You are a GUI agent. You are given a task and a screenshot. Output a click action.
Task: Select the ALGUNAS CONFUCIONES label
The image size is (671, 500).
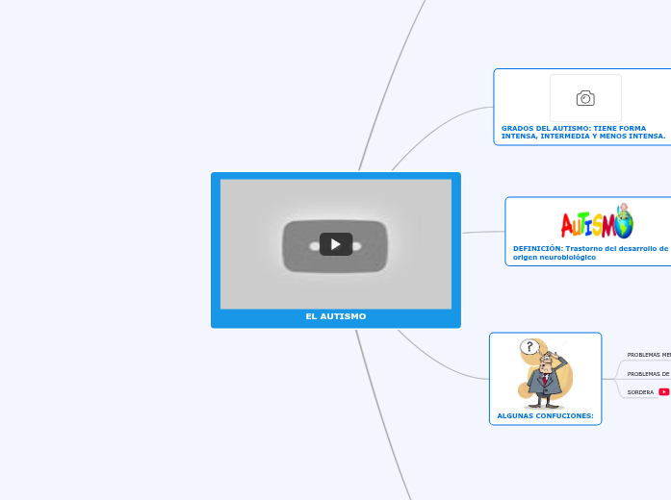click(x=545, y=416)
